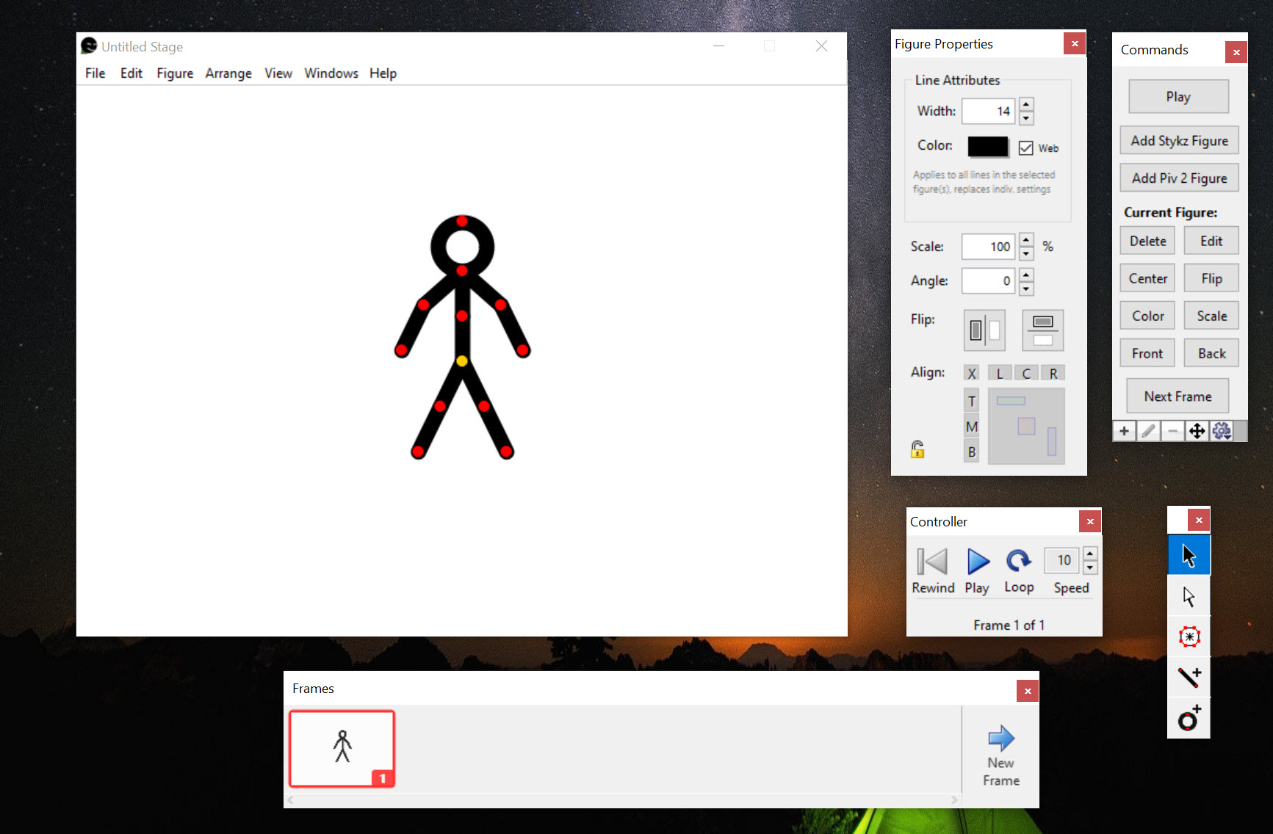Viewport: 1273px width, 834px height.
Task: Open the Arrange menu
Action: 228,73
